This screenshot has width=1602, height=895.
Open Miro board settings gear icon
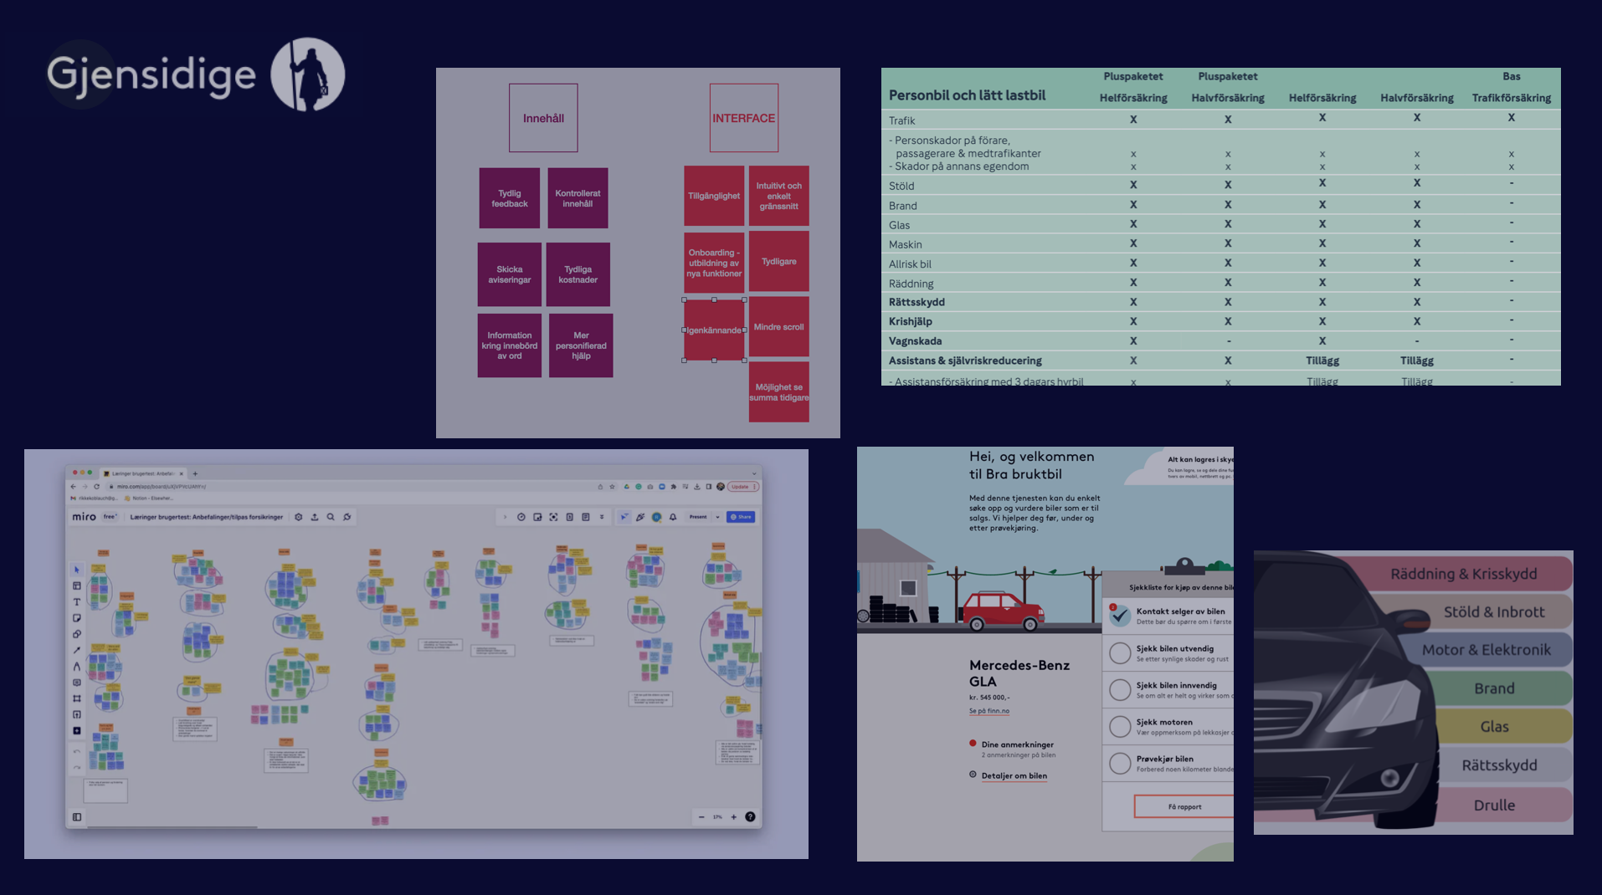click(299, 517)
